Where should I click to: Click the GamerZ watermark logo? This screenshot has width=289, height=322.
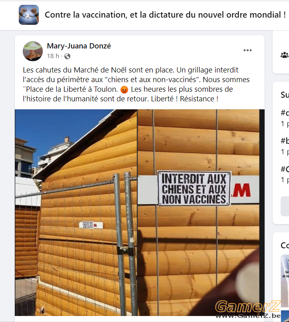(x=247, y=306)
